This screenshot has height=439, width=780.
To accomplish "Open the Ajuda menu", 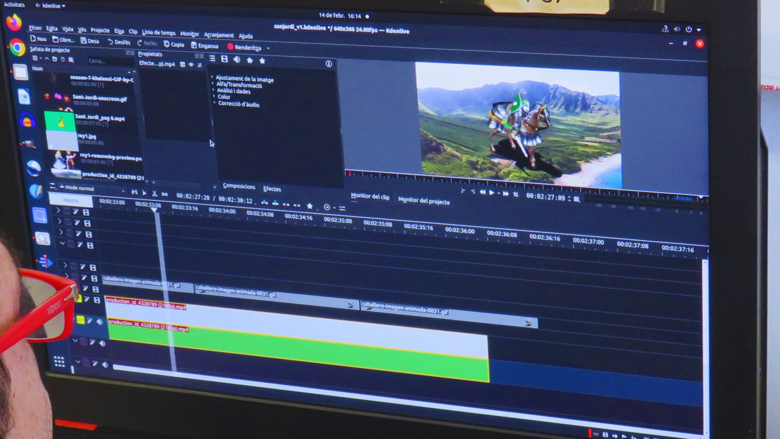I will click(x=246, y=36).
